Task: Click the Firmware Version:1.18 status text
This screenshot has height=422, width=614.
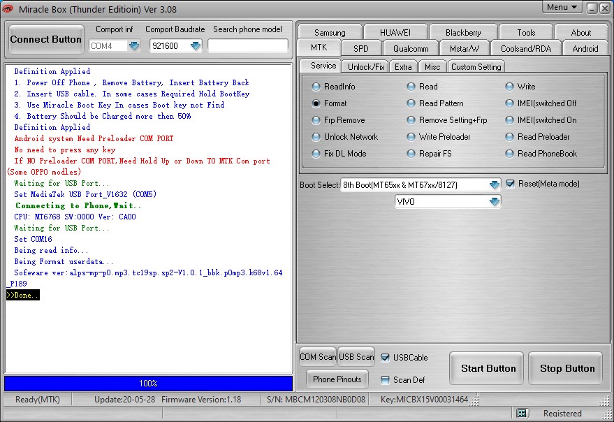Action: (201, 399)
